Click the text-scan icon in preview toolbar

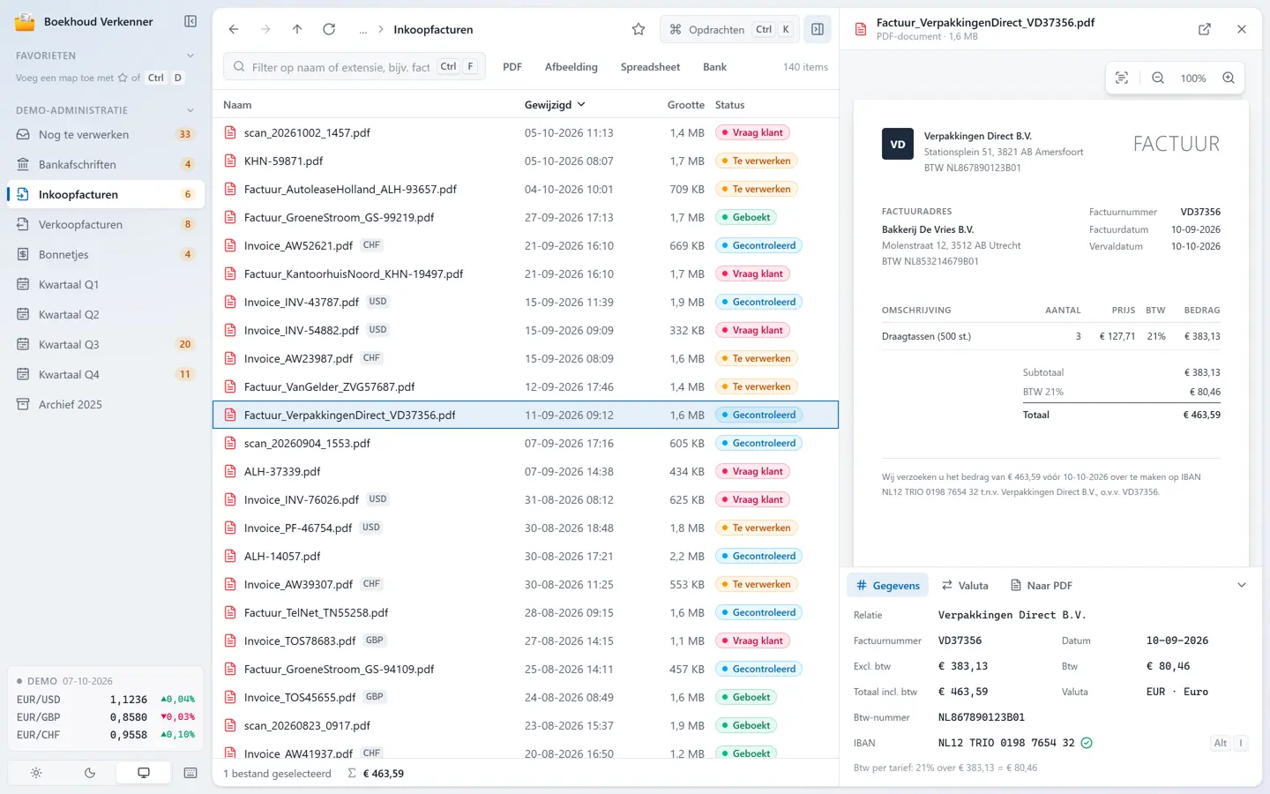[x=1122, y=78]
